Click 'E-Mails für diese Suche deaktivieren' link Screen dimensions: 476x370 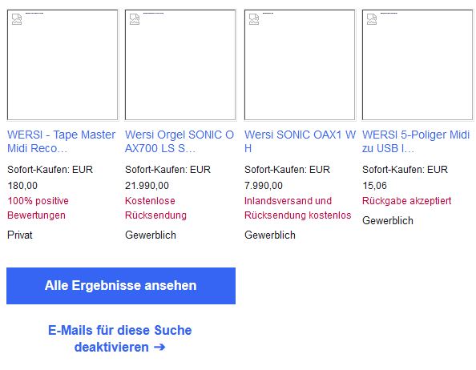click(120, 339)
